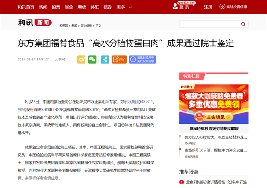This screenshot has width=267, height=188.
Task: Click the 特别栏目 section header
Action: 191,76
